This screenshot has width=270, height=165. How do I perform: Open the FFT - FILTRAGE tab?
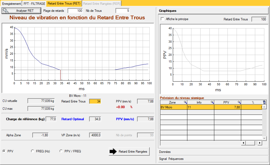click(x=34, y=3)
